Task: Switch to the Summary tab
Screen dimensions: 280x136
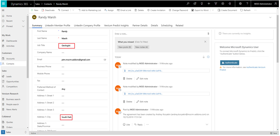Action: [37, 25]
